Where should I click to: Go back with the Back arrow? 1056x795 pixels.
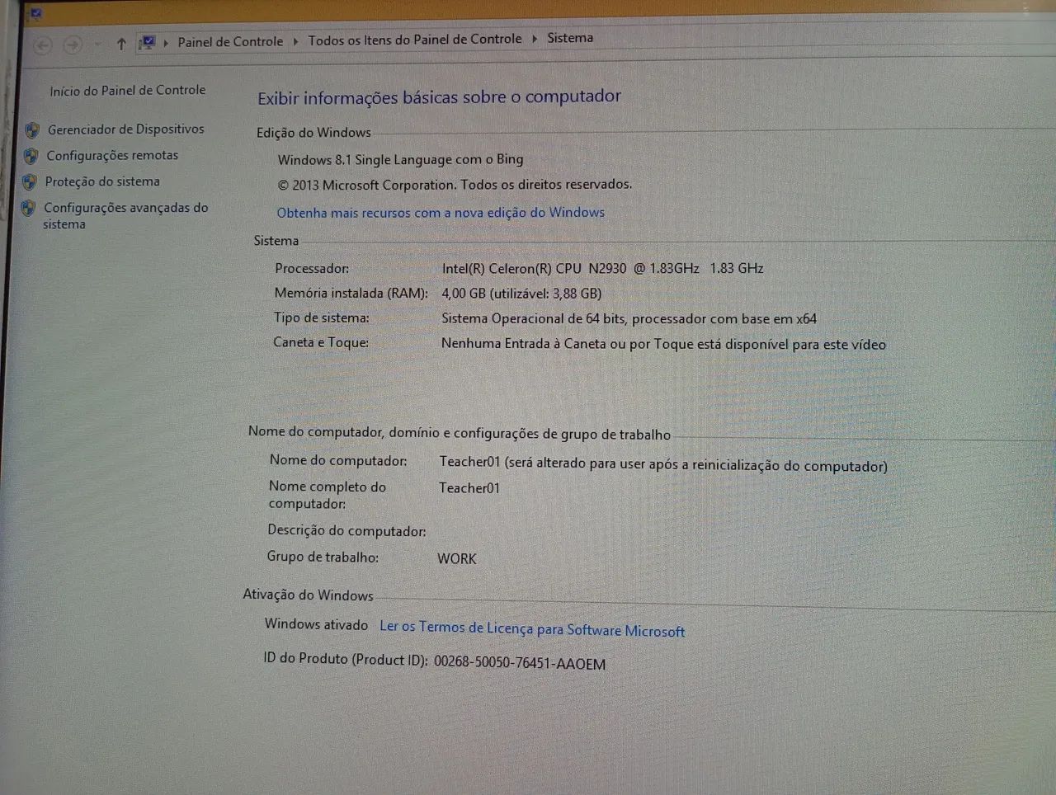pos(43,45)
